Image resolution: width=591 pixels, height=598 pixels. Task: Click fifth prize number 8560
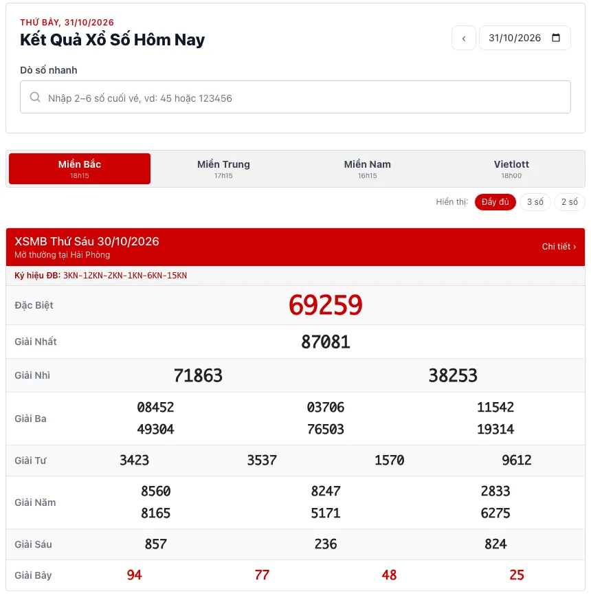click(x=155, y=491)
